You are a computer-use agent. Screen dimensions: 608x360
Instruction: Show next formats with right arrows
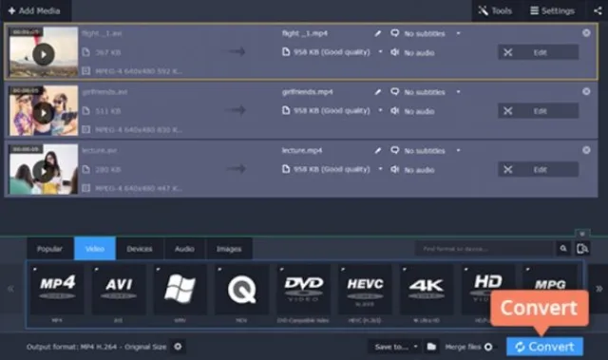599,289
